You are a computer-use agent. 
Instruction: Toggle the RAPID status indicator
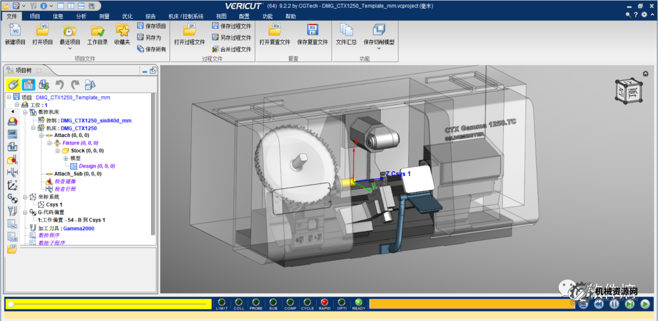tap(324, 302)
